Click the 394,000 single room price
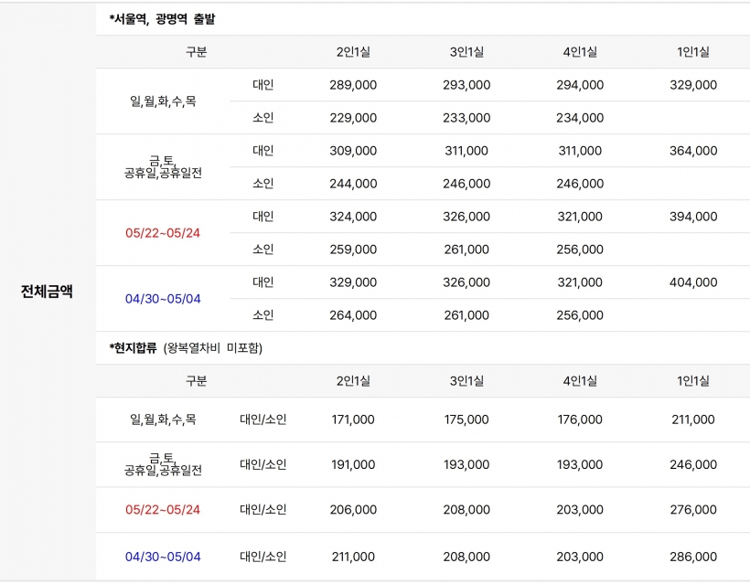The height and width of the screenshot is (584, 750). (693, 217)
